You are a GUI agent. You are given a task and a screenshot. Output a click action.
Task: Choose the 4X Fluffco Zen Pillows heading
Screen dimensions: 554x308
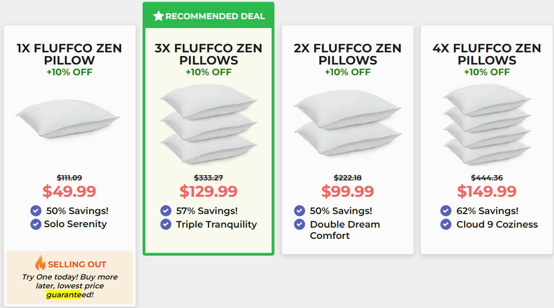pos(487,54)
